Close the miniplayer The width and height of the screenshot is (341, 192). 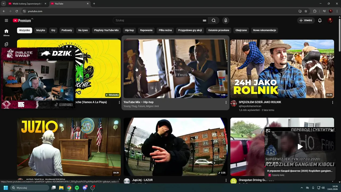332,131
